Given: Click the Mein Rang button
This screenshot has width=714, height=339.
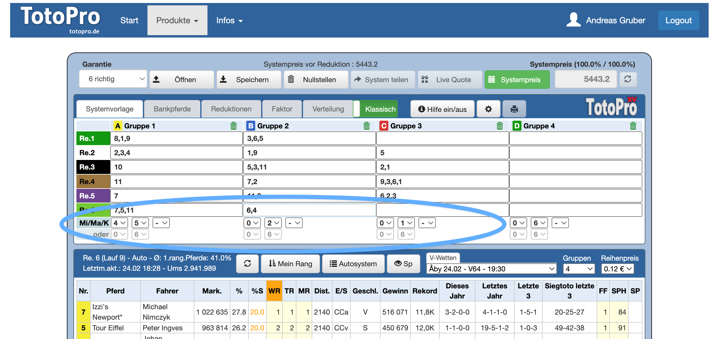Looking at the screenshot, I should 290,264.
